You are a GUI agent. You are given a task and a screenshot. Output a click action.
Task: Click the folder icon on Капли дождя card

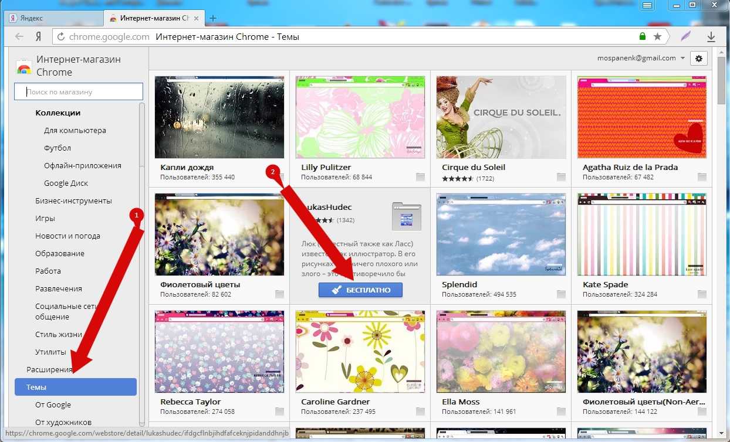click(x=280, y=177)
